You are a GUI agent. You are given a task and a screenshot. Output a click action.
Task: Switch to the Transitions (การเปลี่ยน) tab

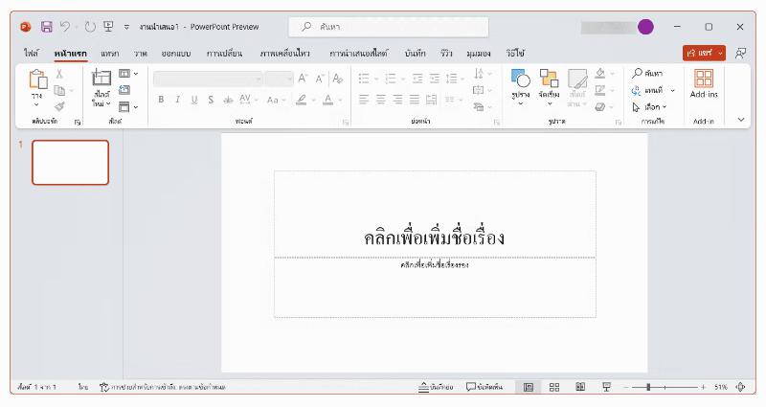pyautogui.click(x=224, y=54)
